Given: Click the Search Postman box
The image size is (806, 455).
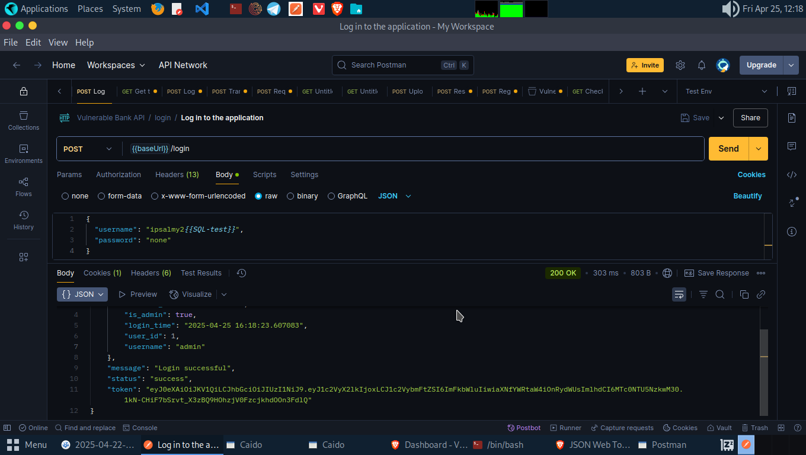Looking at the screenshot, I should click(x=403, y=65).
